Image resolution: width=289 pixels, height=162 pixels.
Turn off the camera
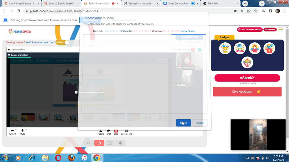[x=12, y=132]
